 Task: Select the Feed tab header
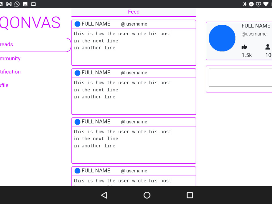click(x=134, y=12)
